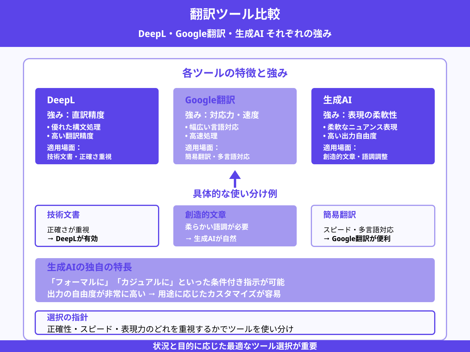
Task: Select the subtitle about DeepL・Google翻訳・生成AI strengths
Action: 235,33
